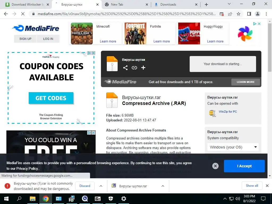Click the volume icon in system tray
Screen dimensions: 272x204
pos(238,199)
